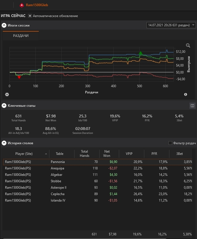
Task: Sort by Total Hands column header
Action: [x=85, y=154]
